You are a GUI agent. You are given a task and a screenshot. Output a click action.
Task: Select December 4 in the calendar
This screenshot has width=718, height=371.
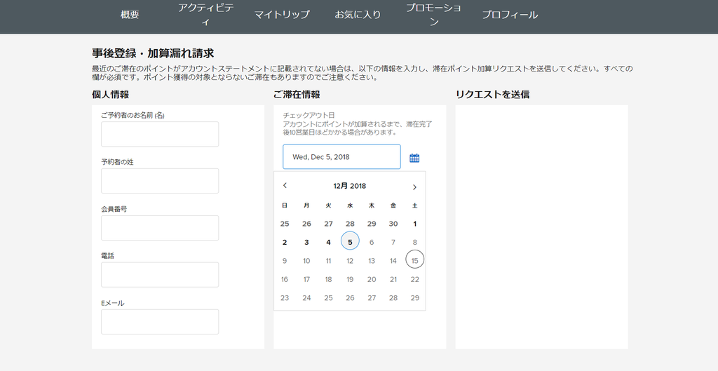328,242
